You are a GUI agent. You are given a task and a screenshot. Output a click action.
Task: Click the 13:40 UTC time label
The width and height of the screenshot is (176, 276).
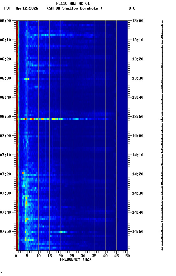tap(138, 97)
